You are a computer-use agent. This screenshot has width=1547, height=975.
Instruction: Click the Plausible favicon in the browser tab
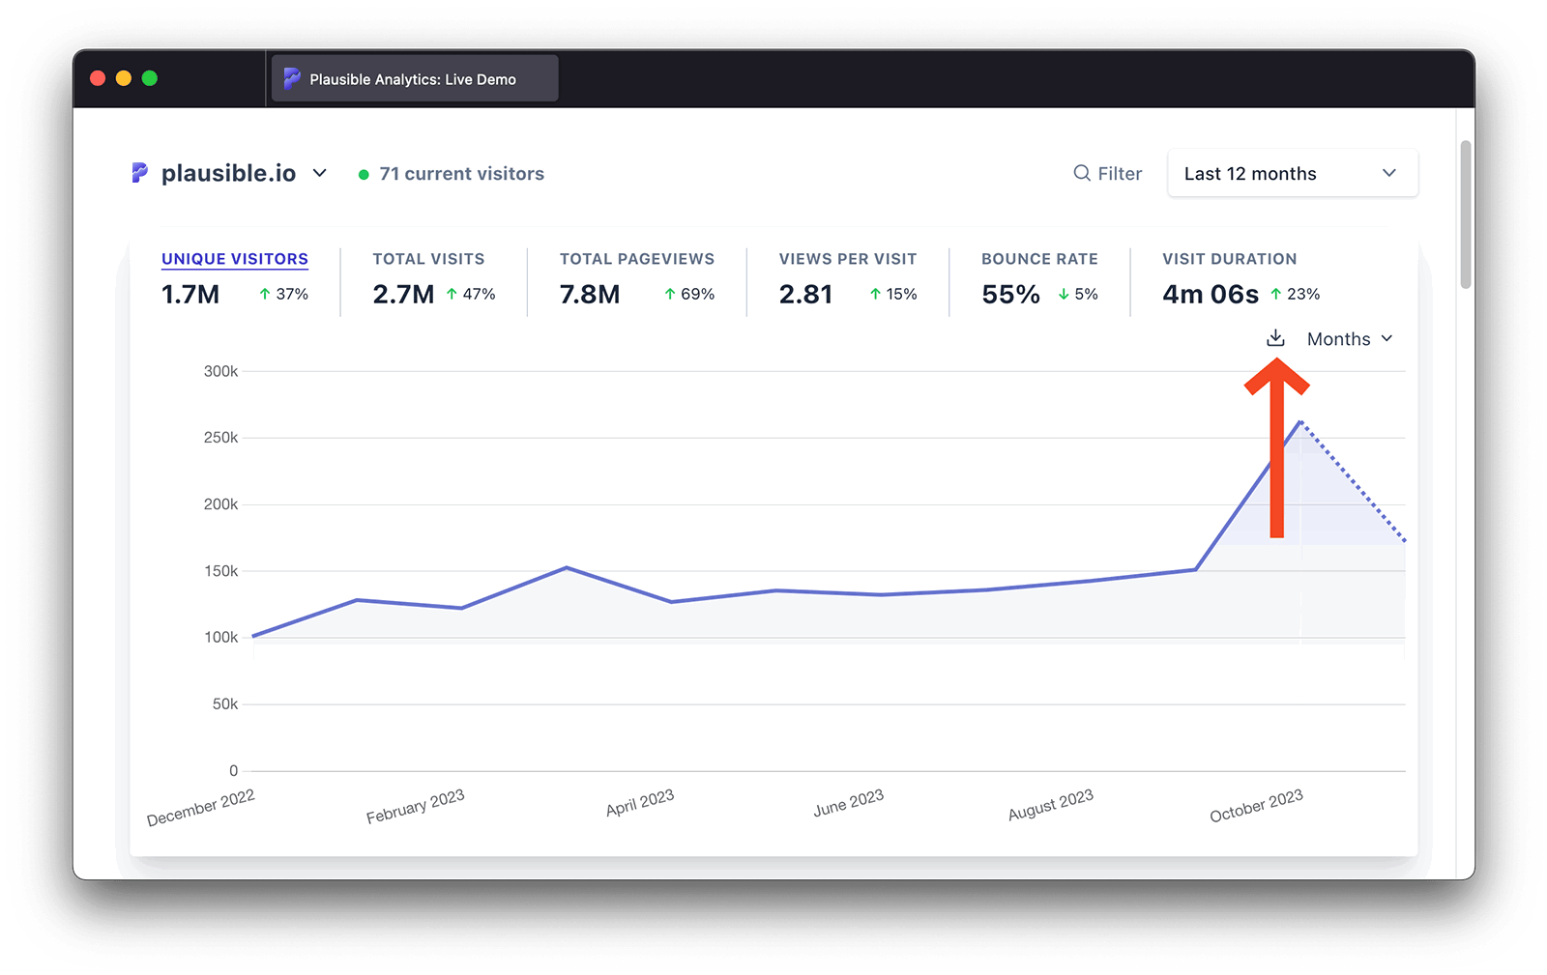291,78
